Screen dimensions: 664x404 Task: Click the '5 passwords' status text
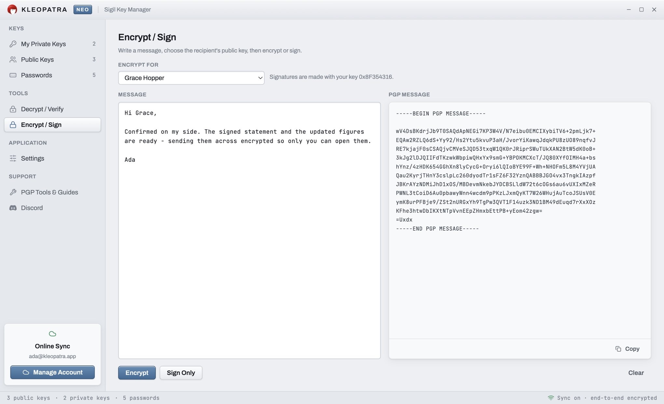pyautogui.click(x=141, y=398)
